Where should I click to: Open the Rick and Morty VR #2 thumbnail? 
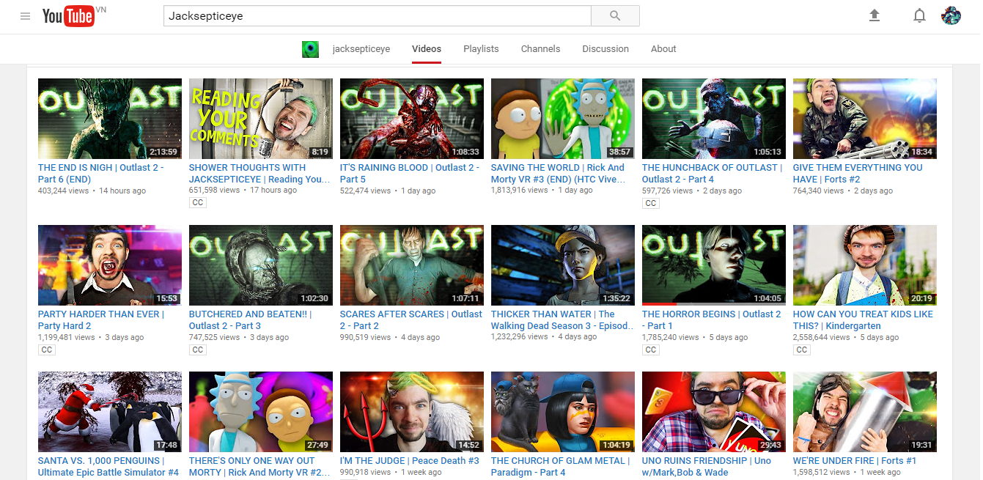coord(261,412)
